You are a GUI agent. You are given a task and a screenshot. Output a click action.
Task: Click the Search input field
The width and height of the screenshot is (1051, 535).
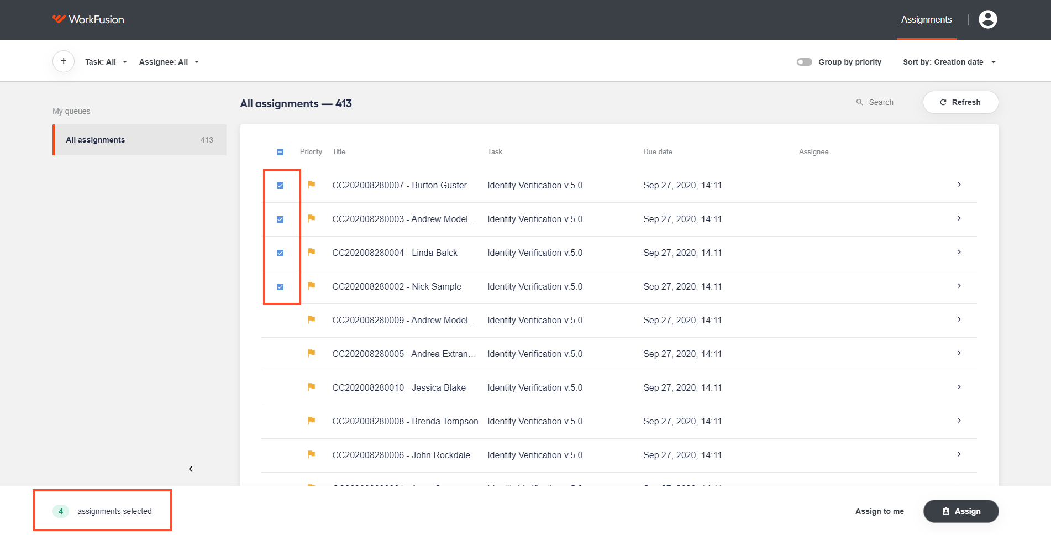tap(881, 102)
